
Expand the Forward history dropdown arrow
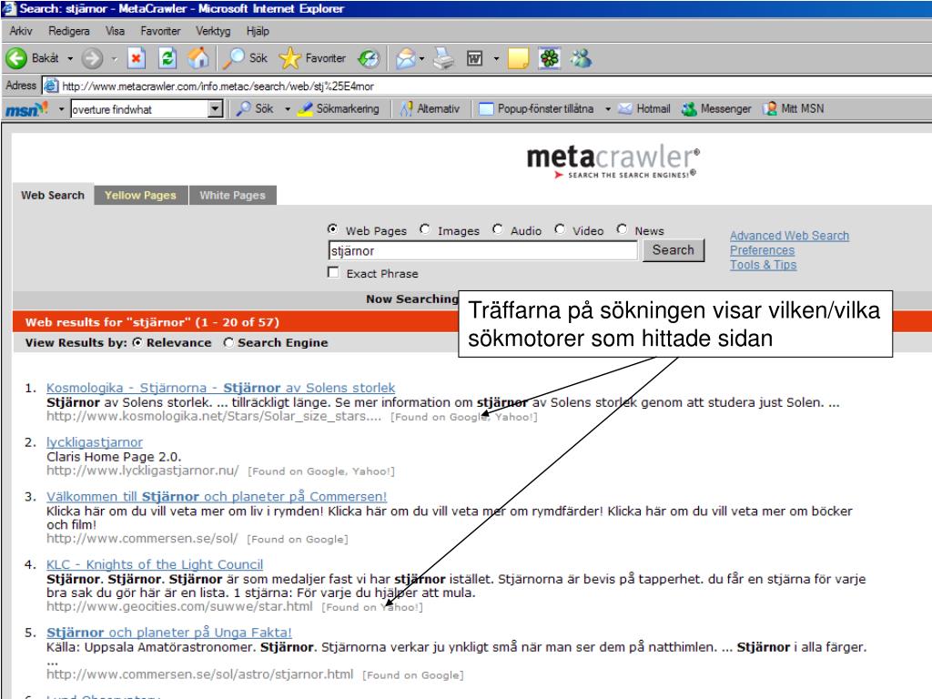(x=114, y=58)
